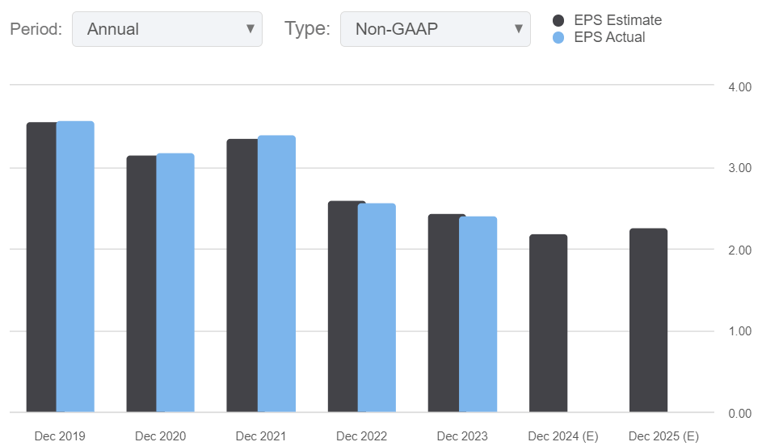The width and height of the screenshot is (762, 446).
Task: Select the Dec 2019 EPS Actual bar
Action: 76,267
